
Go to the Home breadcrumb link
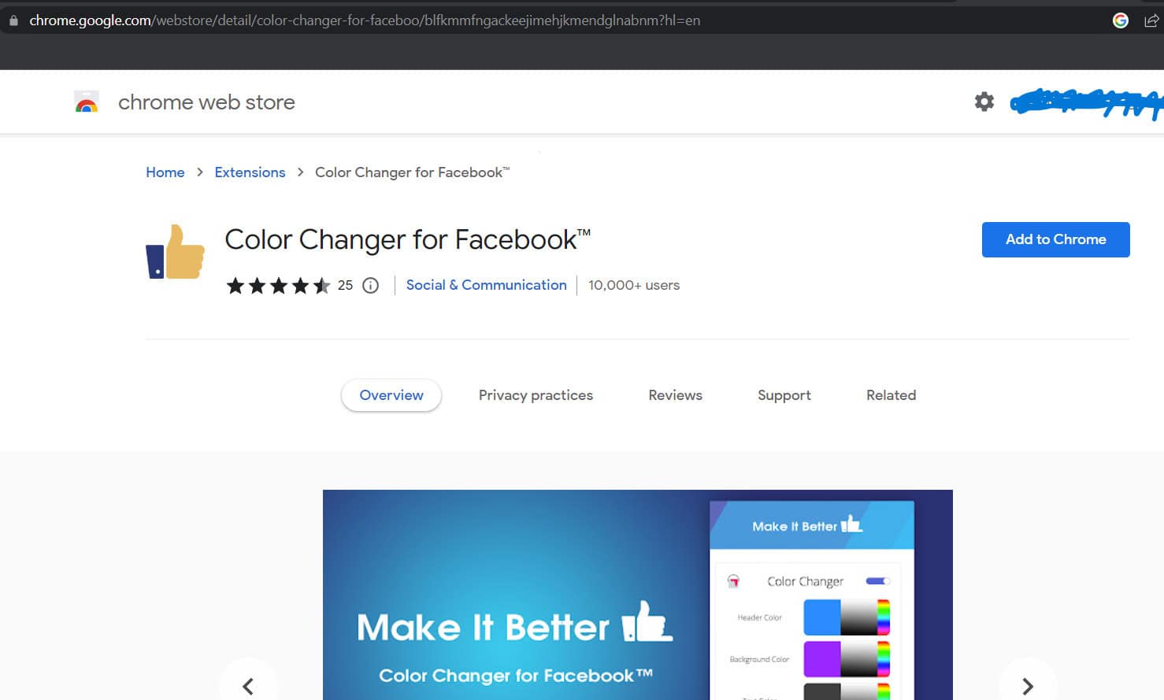tap(165, 172)
